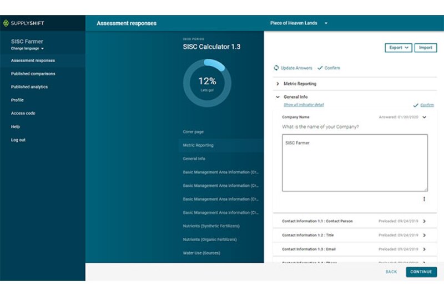Click the 12% progress ring

coord(207,83)
